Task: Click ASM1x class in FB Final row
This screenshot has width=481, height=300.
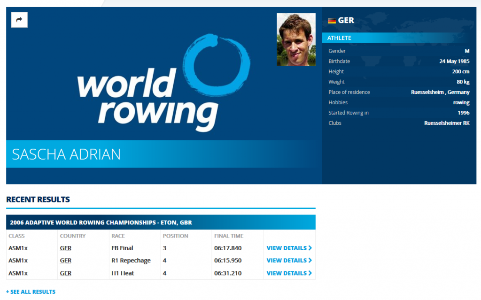Action: coord(18,248)
